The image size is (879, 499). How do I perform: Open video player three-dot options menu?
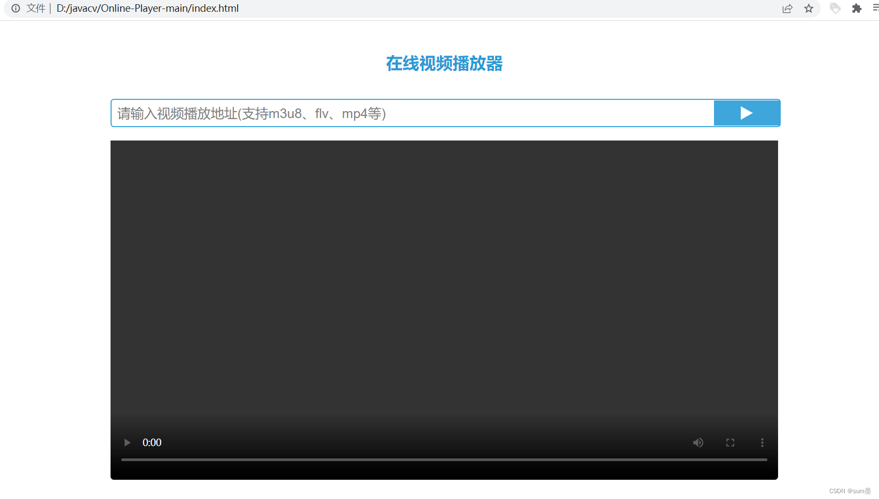point(762,442)
